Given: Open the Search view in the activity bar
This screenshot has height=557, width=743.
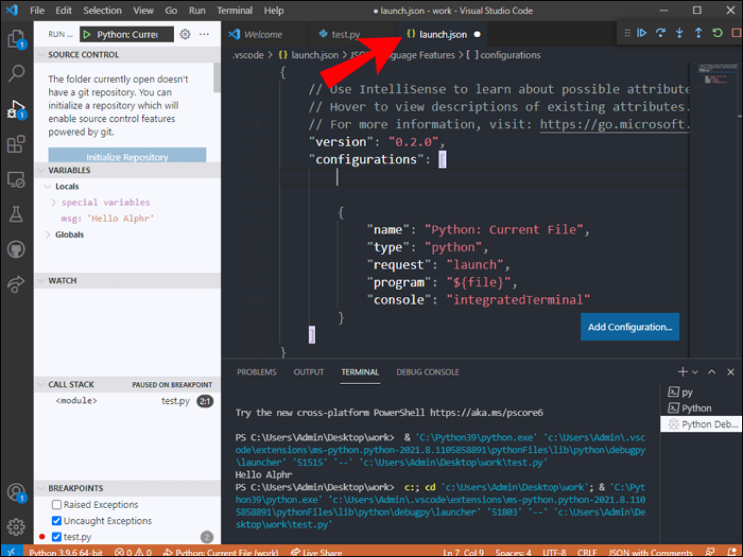Looking at the screenshot, I should [x=16, y=73].
